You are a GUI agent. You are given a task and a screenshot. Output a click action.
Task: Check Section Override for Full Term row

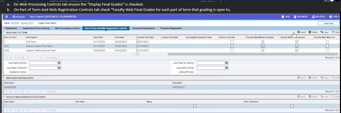[x=232, y=42]
